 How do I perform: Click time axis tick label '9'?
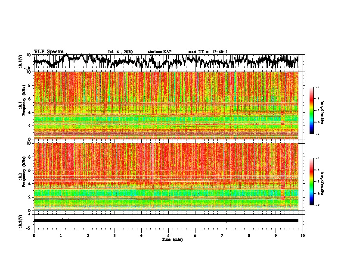276,236
